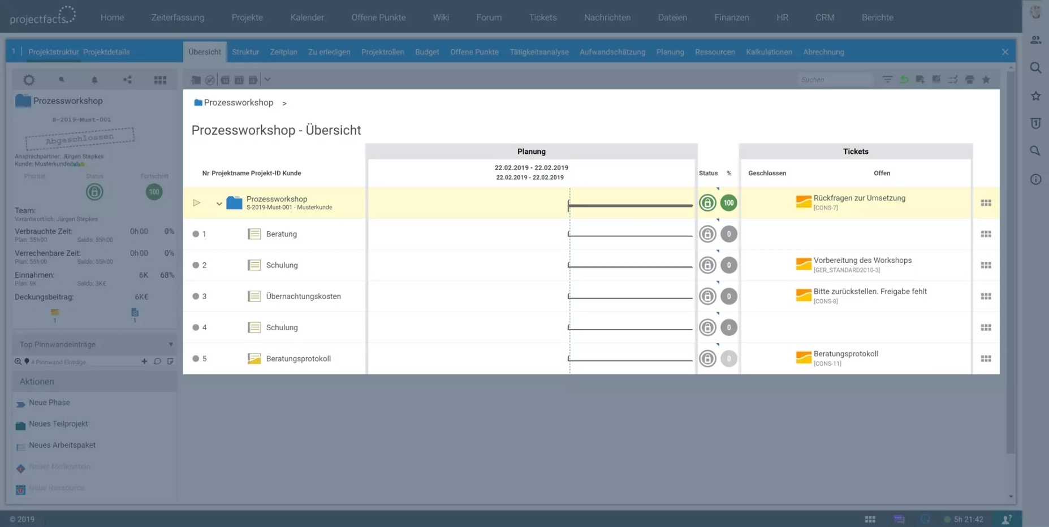Click the small magnifier icon in the project sidebar toolbar
The height and width of the screenshot is (527, 1049).
coord(62,80)
